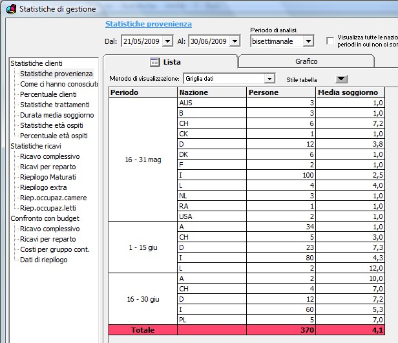This screenshot has width=398, height=343.
Task: Click the Persone value 100
Action: tap(281, 175)
